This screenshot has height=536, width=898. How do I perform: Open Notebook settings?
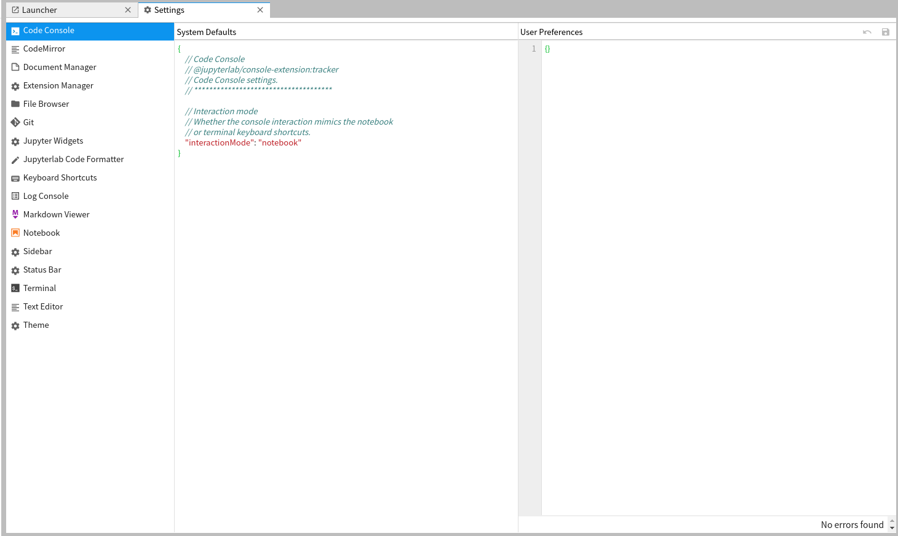90,233
